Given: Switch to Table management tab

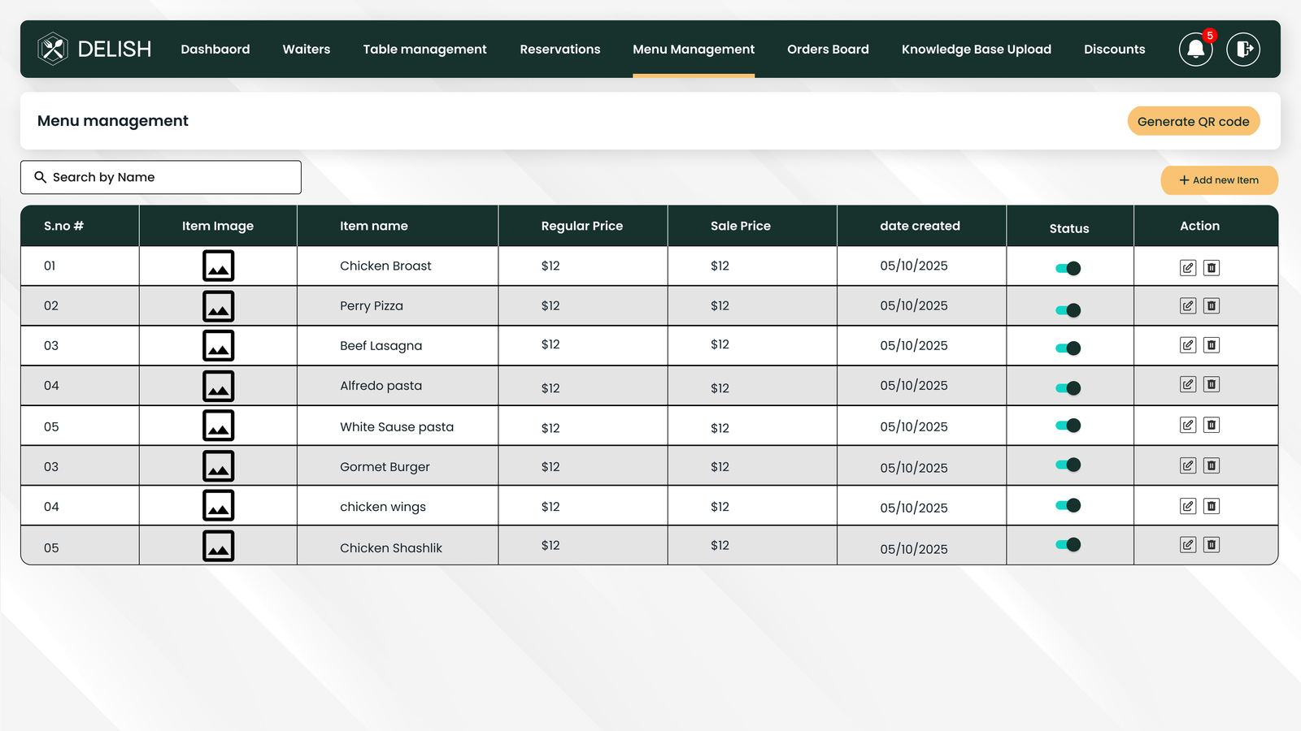Looking at the screenshot, I should pyautogui.click(x=425, y=50).
